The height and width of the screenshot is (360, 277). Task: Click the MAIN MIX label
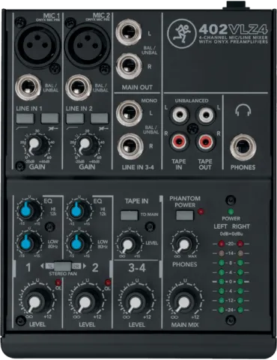[185, 325]
